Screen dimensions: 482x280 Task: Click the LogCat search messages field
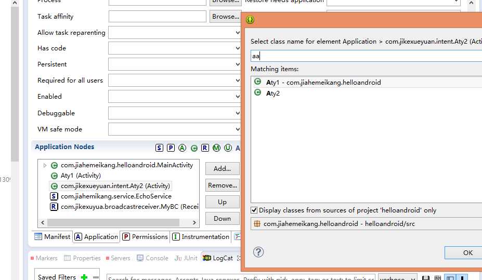(x=241, y=277)
